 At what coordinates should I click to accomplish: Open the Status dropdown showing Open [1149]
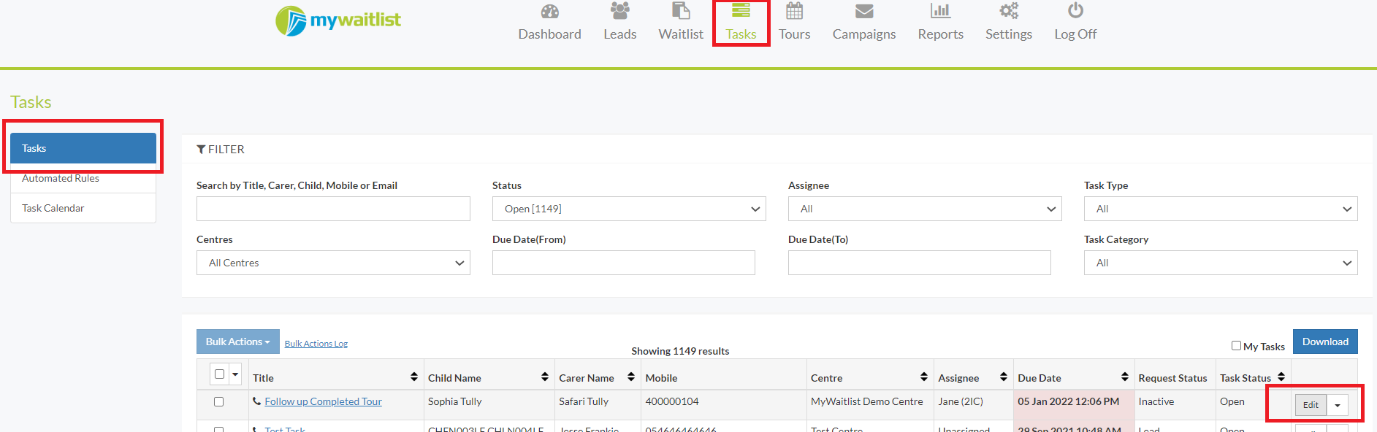click(x=629, y=209)
